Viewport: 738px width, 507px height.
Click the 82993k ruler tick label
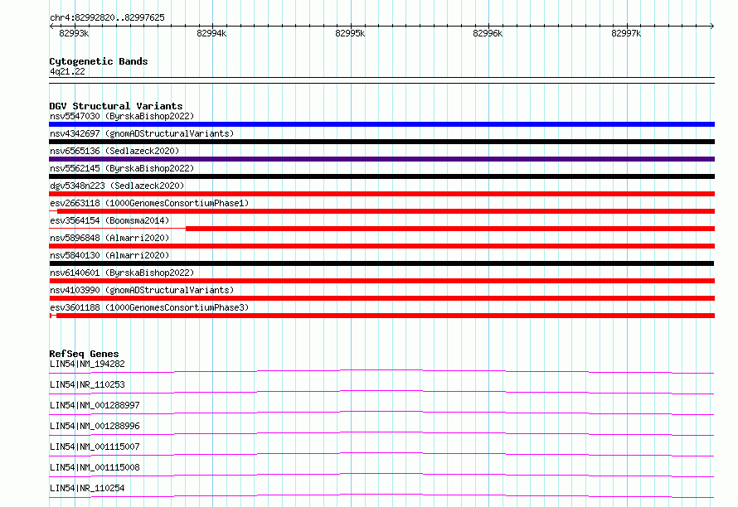pyautogui.click(x=74, y=33)
